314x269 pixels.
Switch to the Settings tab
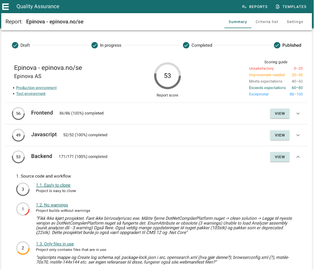click(x=295, y=22)
